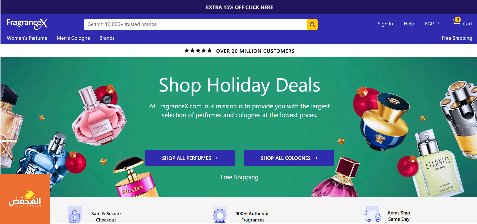Click the orange Arabic coupon logo badge
Screen dimensions: 477x224
point(25,199)
